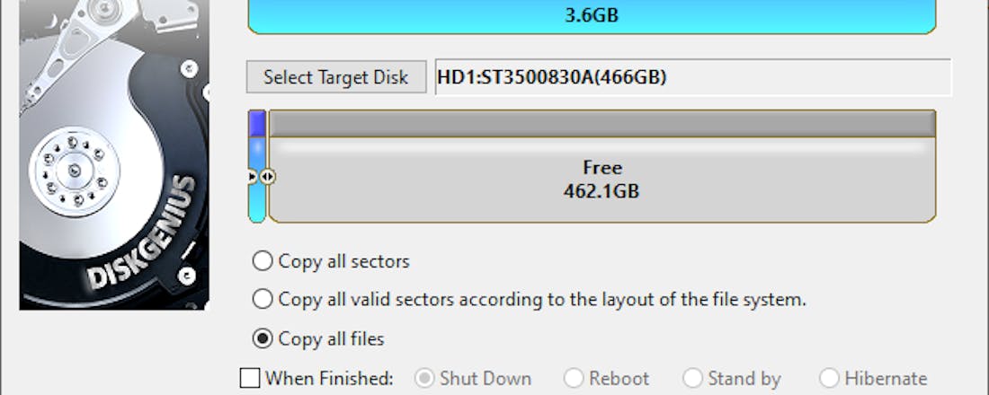This screenshot has height=395, width=989.
Task: Choose Copy all valid sectors option
Action: coord(263,299)
